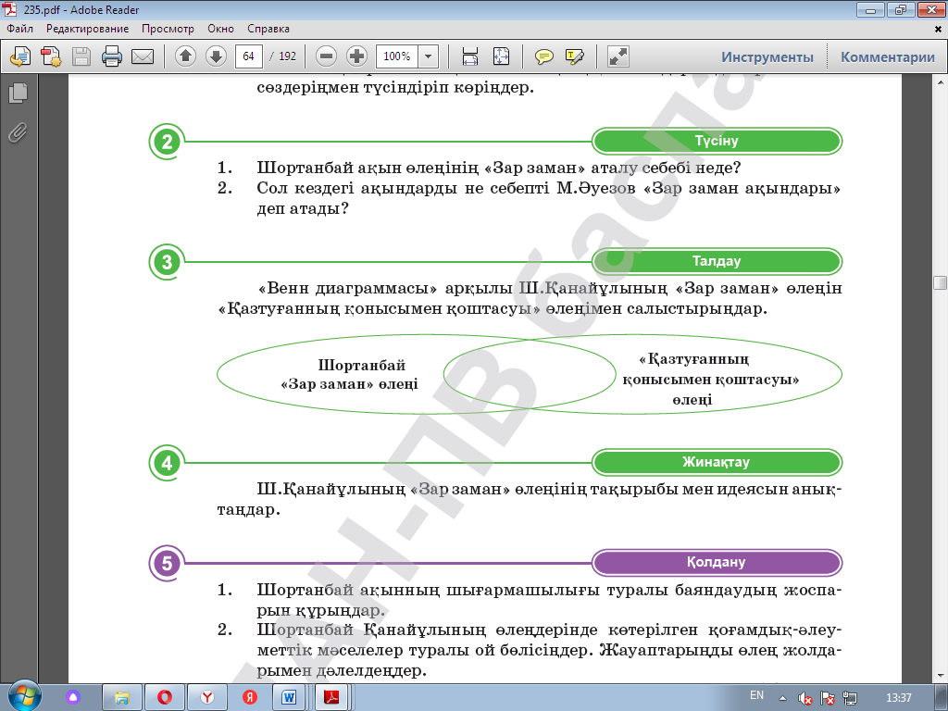948x711 pixels.
Task: Click the Қолдану section heading
Action: [717, 562]
